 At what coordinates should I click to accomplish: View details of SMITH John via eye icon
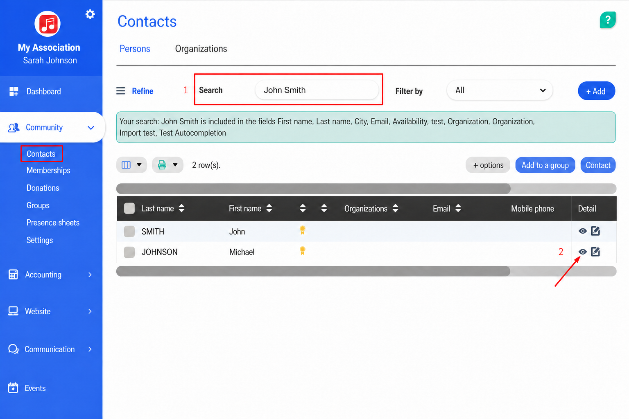(582, 231)
